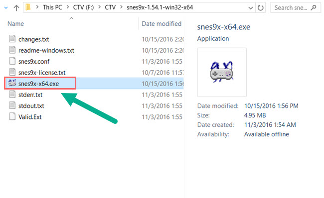Click the folder icon in address bar
The height and width of the screenshot is (198, 324).
pos(28,7)
